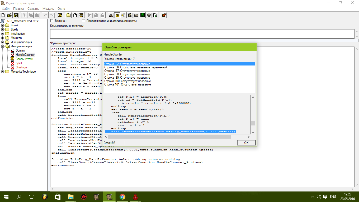Click the Save map floppy icon
359x202 pixels.
[x=16, y=15]
